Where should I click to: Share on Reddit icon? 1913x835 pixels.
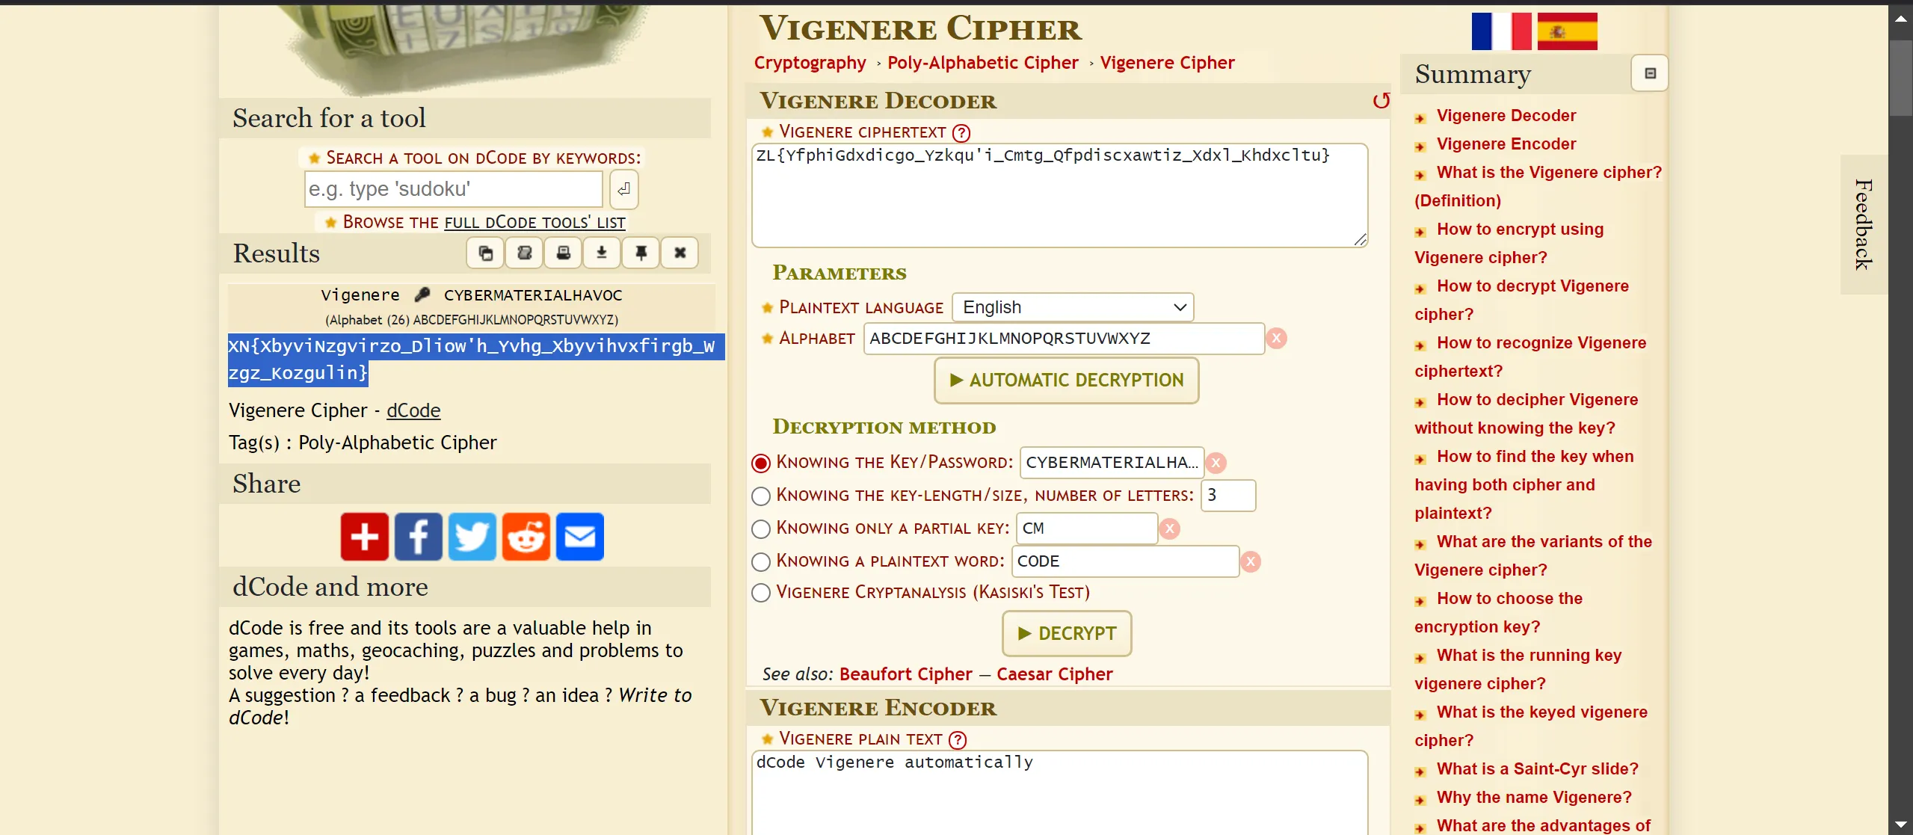click(526, 536)
